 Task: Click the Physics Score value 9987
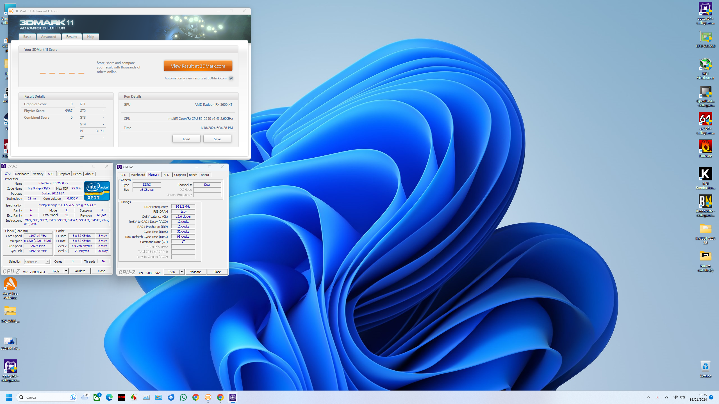point(69,111)
